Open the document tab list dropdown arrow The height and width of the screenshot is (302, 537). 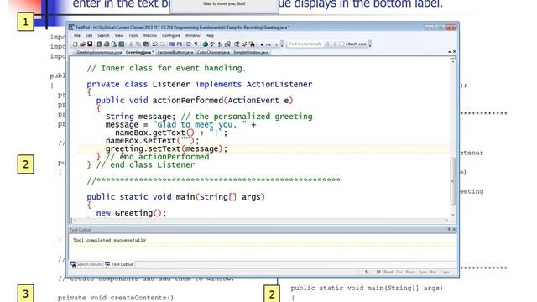450,52
